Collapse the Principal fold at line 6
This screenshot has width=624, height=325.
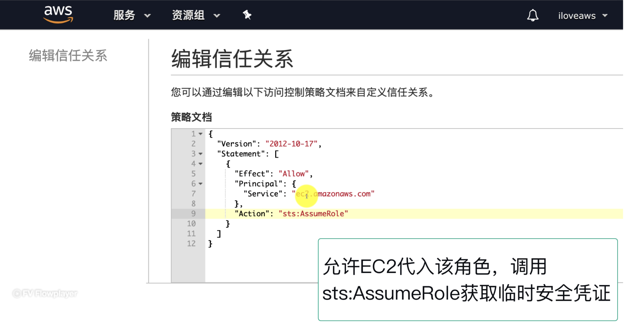click(200, 184)
